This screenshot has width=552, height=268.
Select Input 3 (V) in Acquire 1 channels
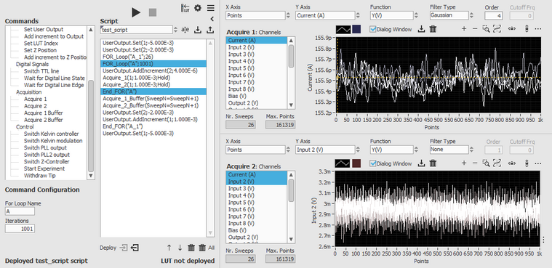pyautogui.click(x=257, y=54)
